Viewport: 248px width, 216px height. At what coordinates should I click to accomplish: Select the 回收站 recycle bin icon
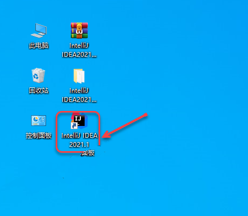tap(38, 76)
